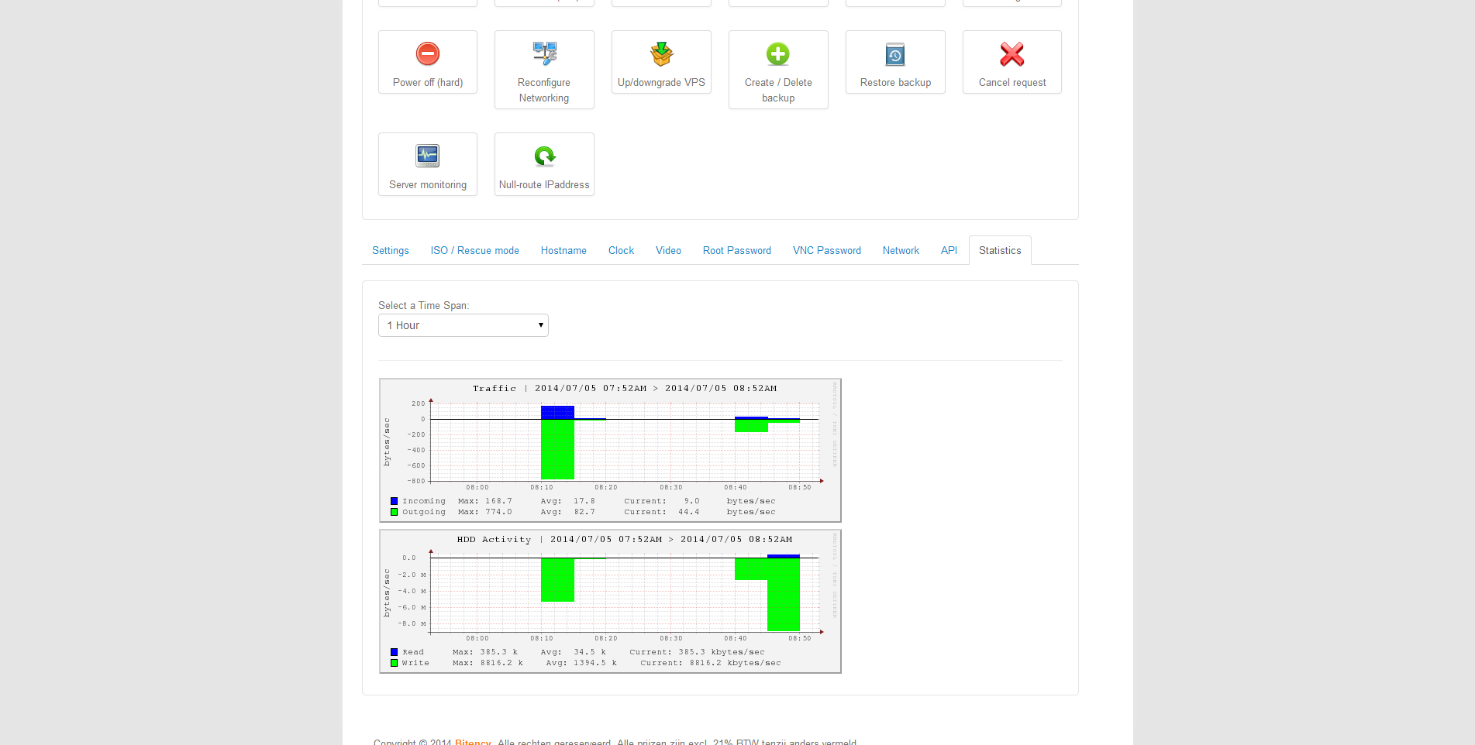Image resolution: width=1475 pixels, height=745 pixels.
Task: Open the Clock tab
Action: pos(621,251)
